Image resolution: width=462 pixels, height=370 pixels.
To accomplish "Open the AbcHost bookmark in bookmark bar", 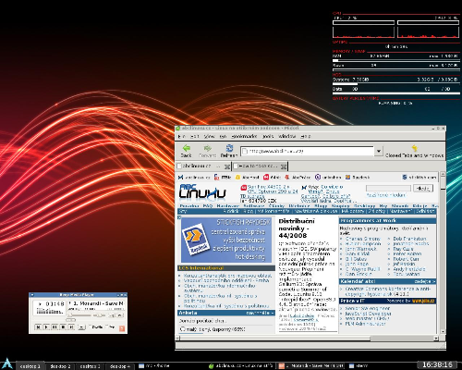I will (x=248, y=178).
